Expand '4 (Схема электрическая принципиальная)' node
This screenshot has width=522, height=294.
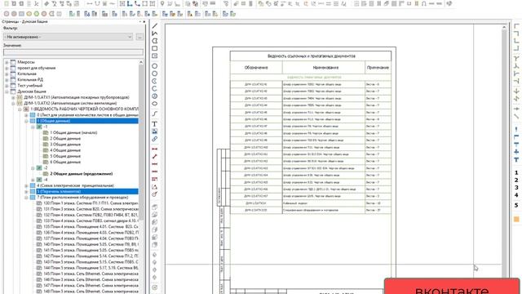(26, 185)
